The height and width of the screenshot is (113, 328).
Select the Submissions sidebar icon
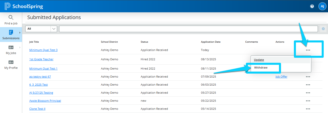(11, 32)
